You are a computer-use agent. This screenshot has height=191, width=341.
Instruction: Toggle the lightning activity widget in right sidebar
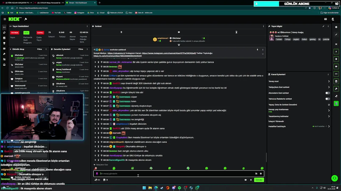(336, 51)
